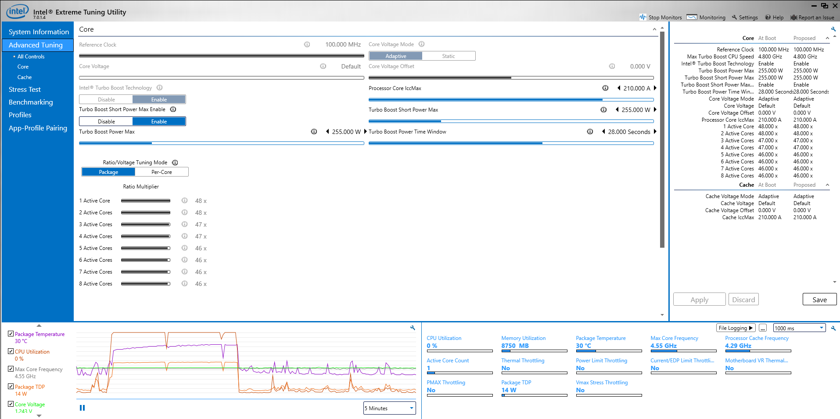Select All Controls under Advanced Tuning
The image size is (840, 419).
coord(31,57)
